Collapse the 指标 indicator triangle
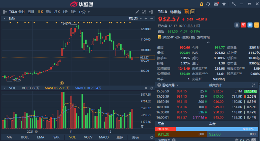This screenshot has width=260, height=141. coord(5,18)
